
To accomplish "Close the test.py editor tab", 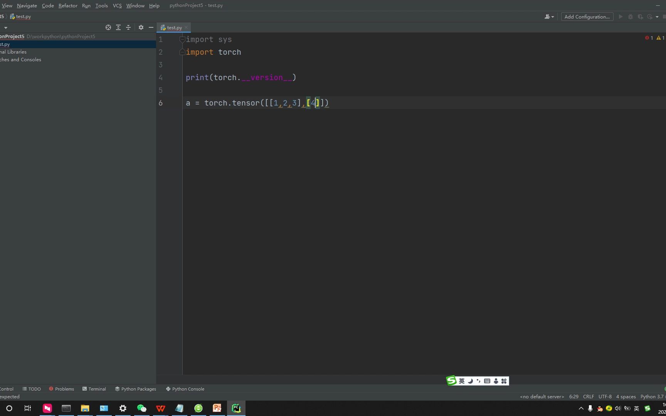I will point(186,27).
